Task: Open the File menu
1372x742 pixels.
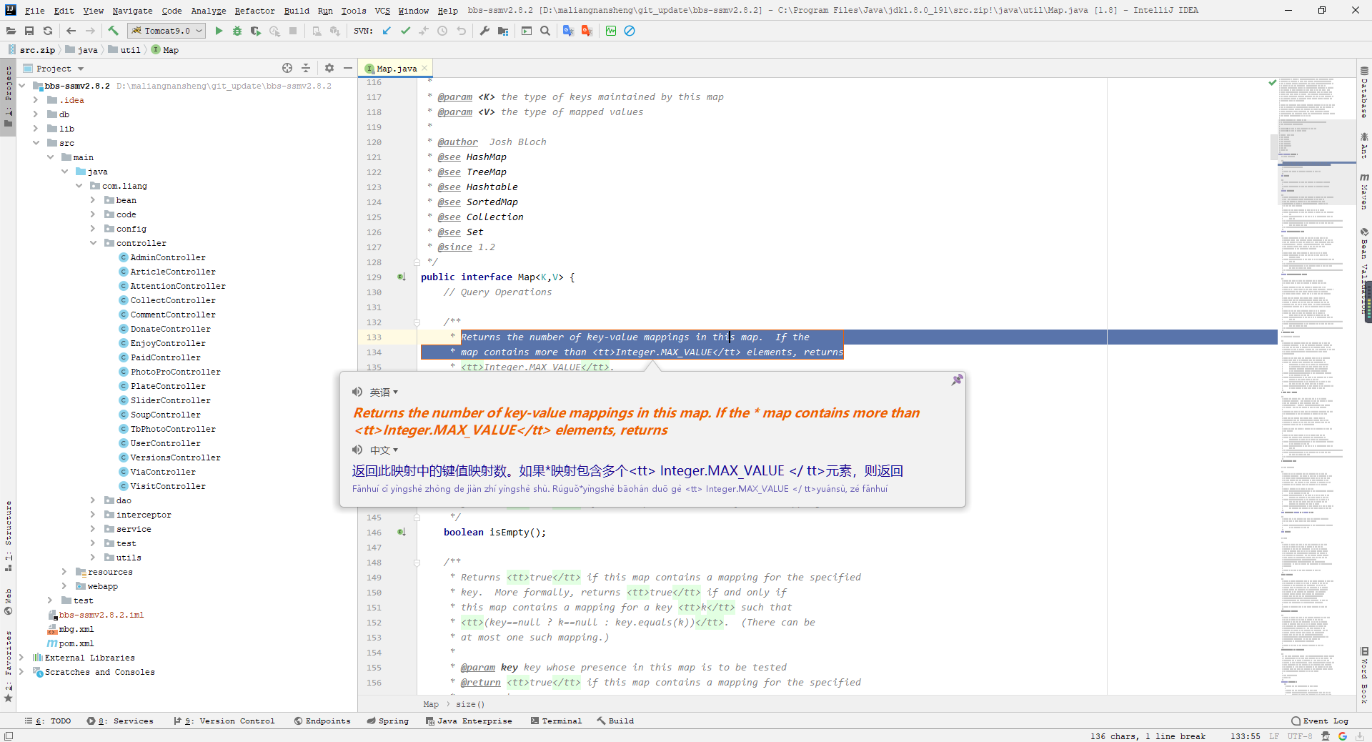Action: pyautogui.click(x=34, y=11)
